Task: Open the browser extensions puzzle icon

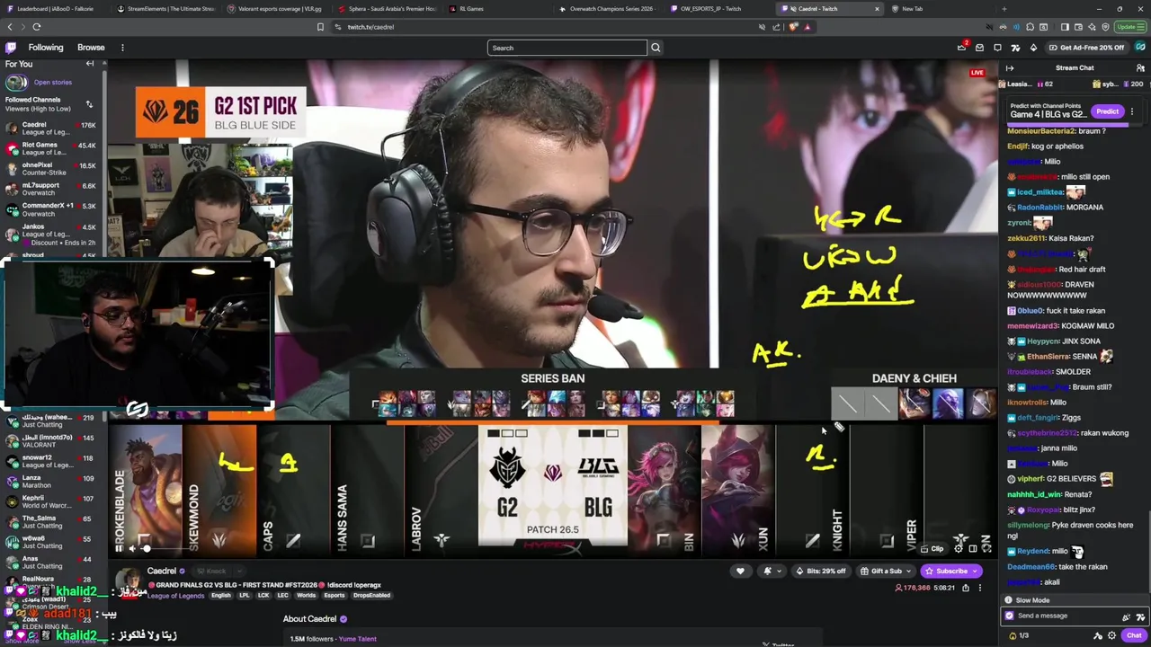Action: pos(1030,27)
